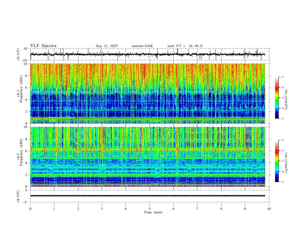
Task: Click the ch.1 voltage waveform trace
Action: 148,54
